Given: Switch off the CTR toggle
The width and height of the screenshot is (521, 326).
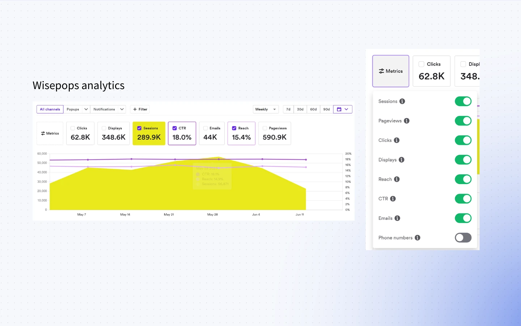Looking at the screenshot, I should tap(463, 199).
